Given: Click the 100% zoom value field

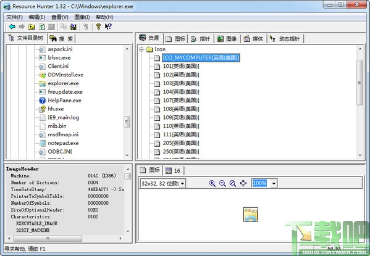Looking at the screenshot, I should tap(259, 183).
